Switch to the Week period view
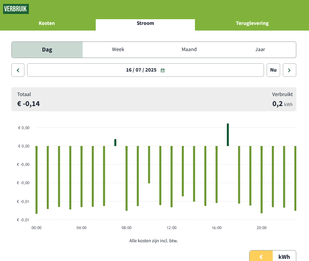The height and width of the screenshot is (261, 309). [x=118, y=50]
